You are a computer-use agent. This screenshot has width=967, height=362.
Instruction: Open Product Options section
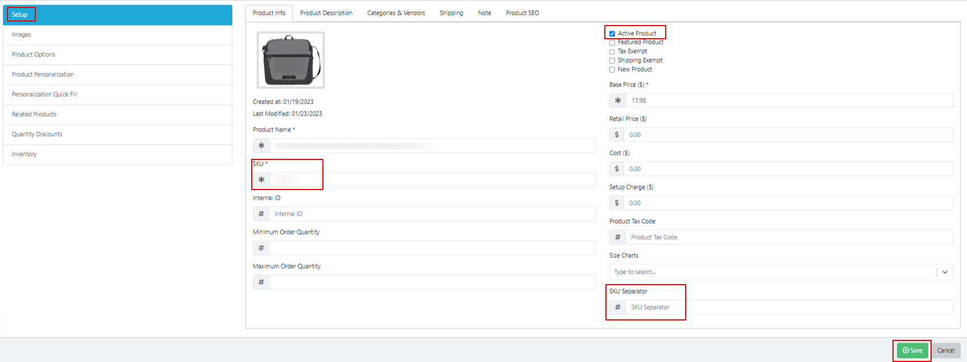(x=118, y=55)
